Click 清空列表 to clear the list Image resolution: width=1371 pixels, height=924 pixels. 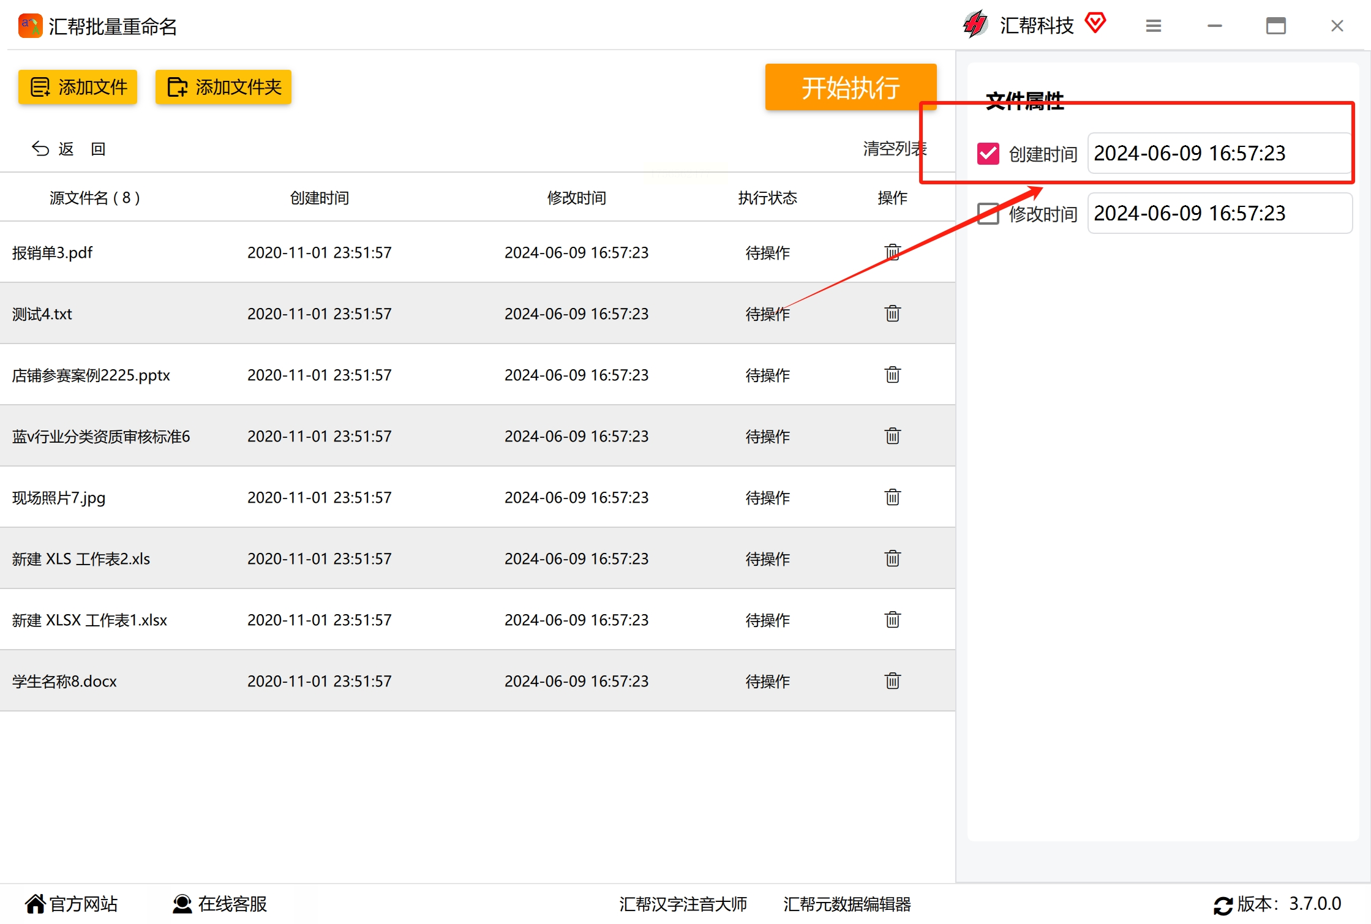click(x=894, y=149)
